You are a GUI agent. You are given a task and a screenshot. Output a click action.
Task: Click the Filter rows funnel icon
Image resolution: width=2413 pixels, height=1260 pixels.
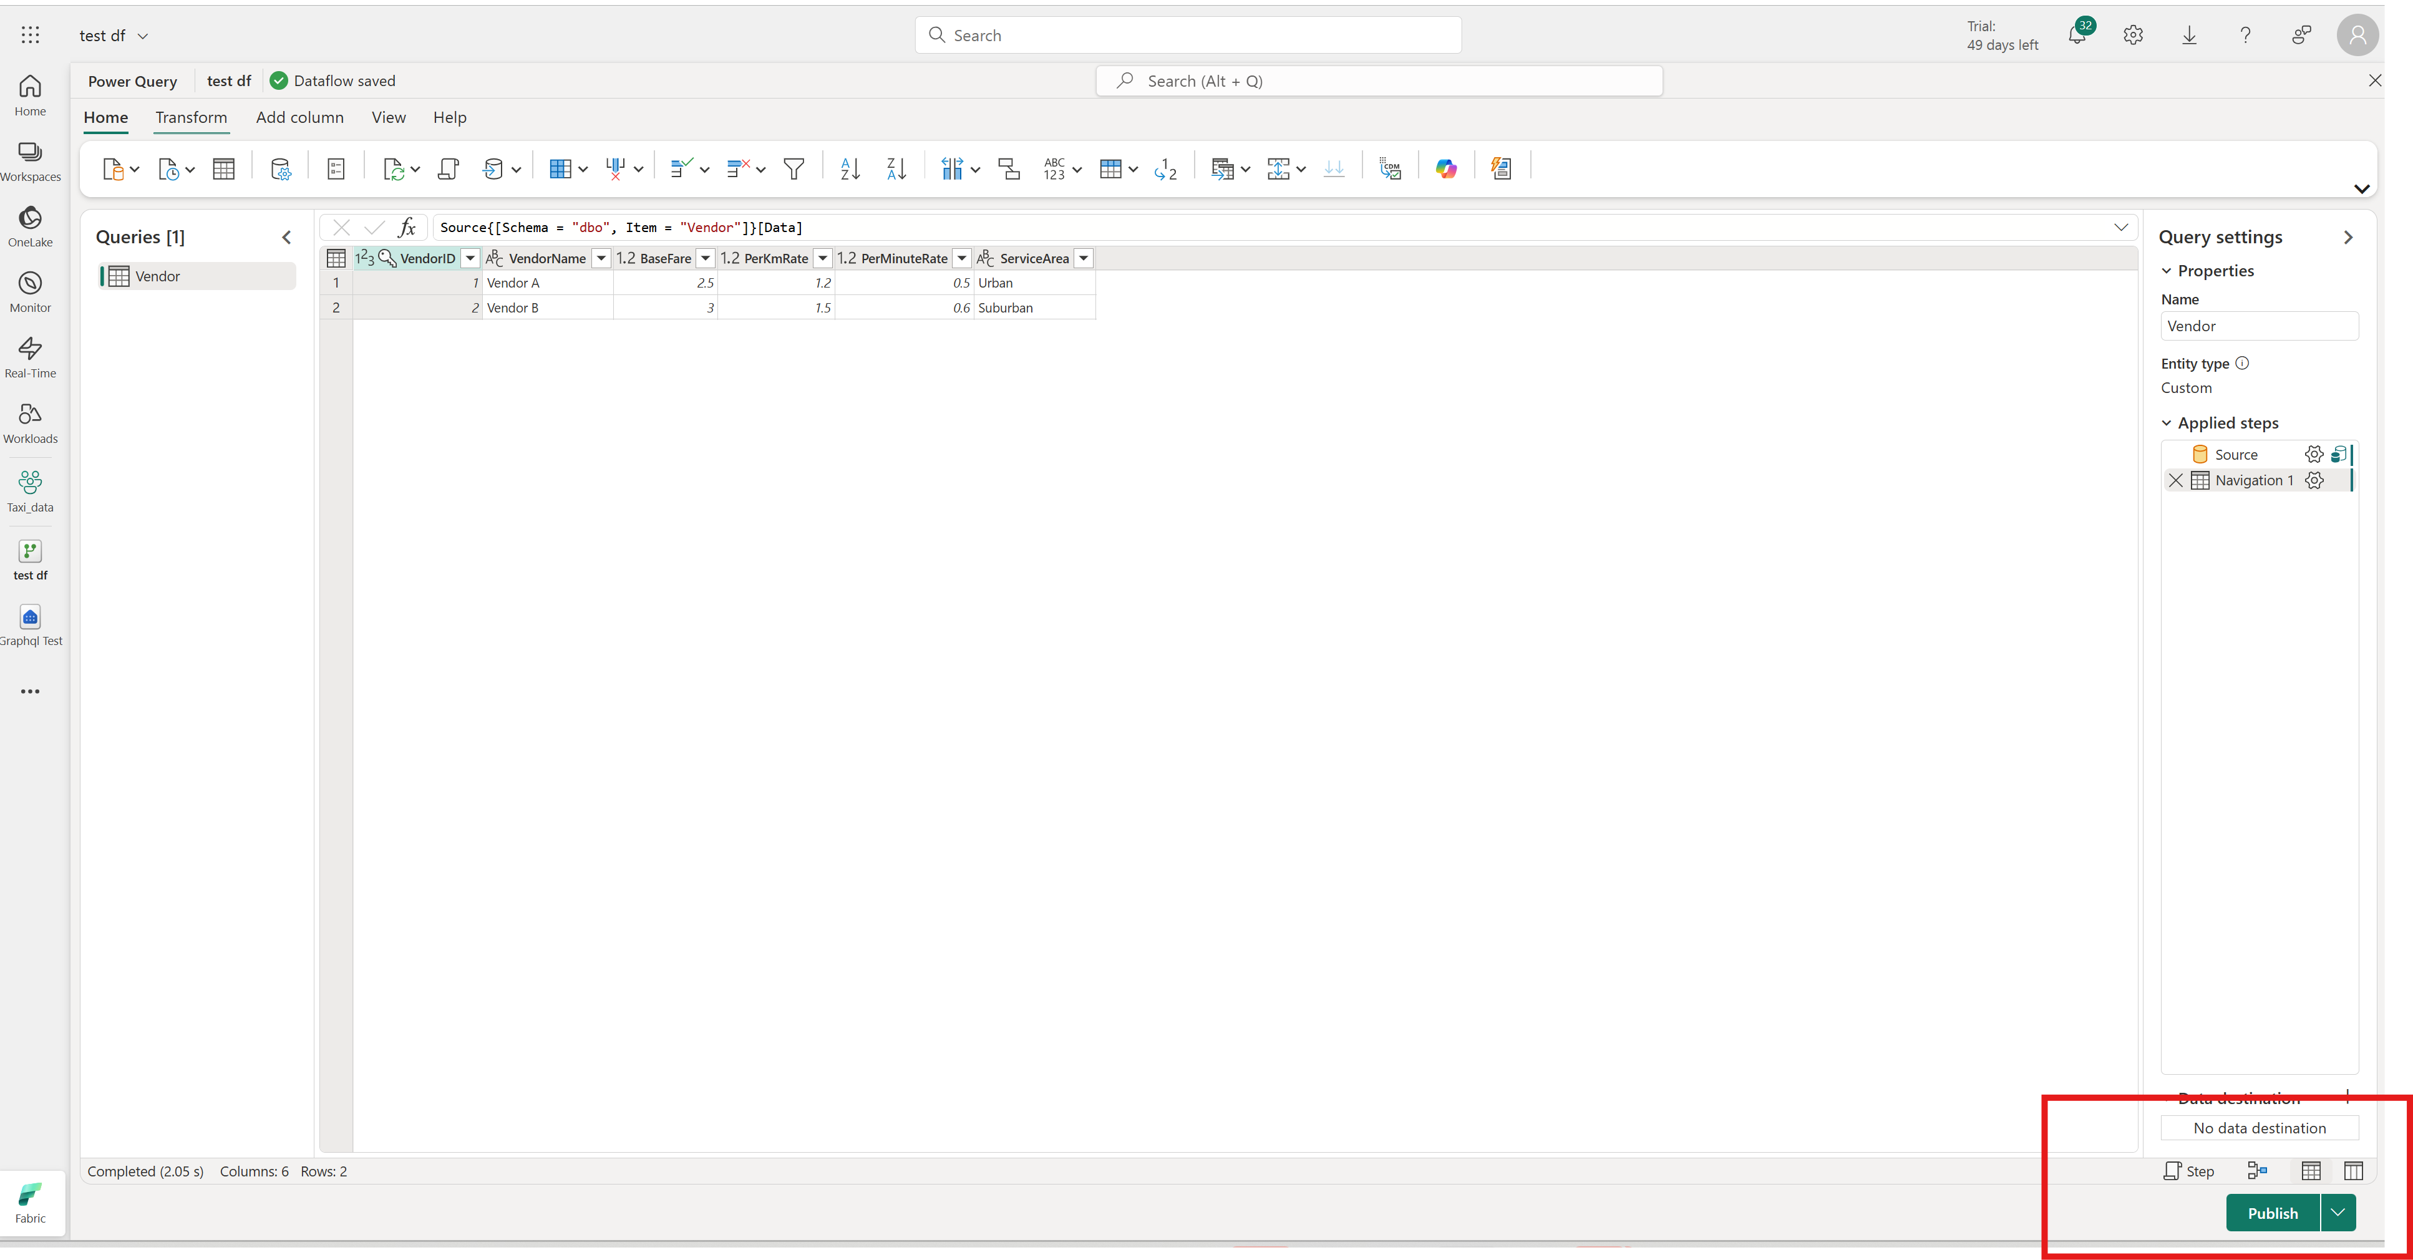794,168
